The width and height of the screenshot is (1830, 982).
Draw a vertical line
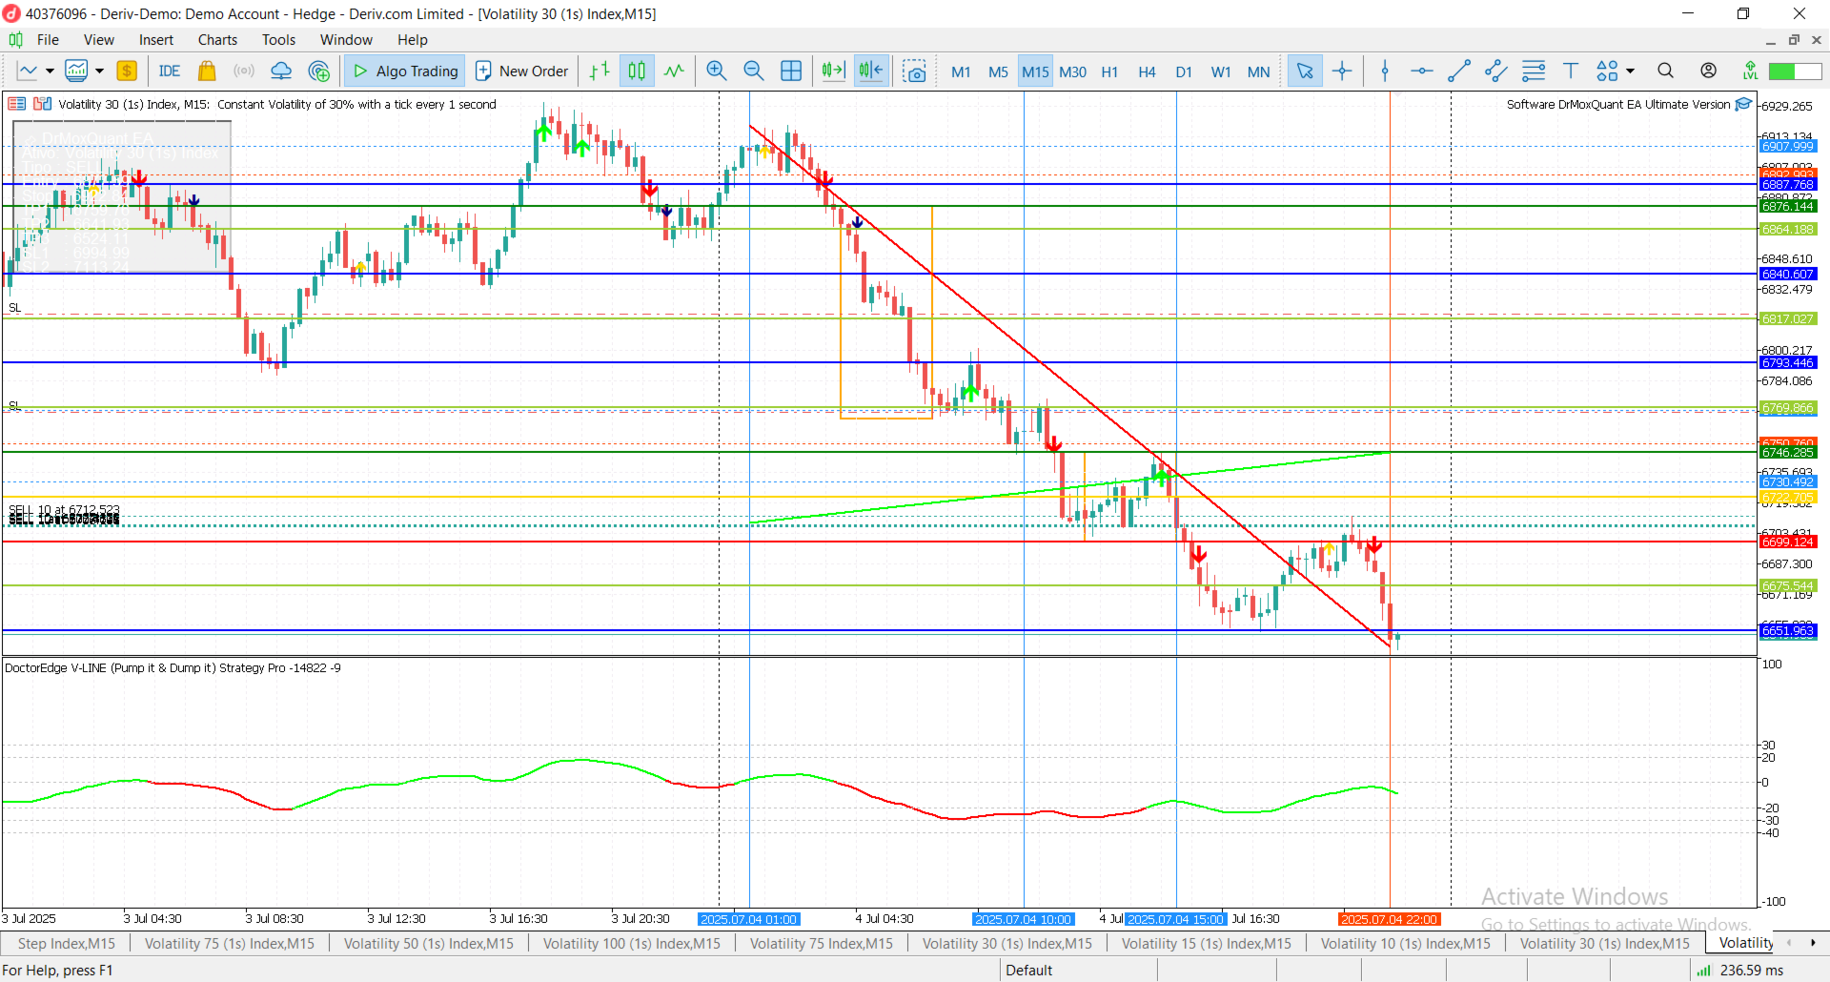(1385, 72)
